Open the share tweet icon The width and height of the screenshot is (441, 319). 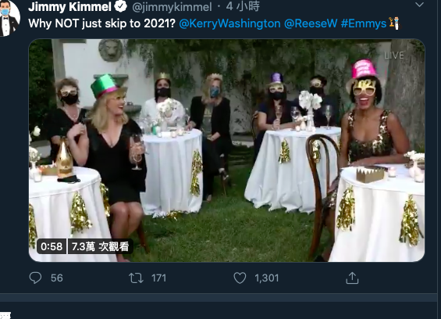(352, 278)
